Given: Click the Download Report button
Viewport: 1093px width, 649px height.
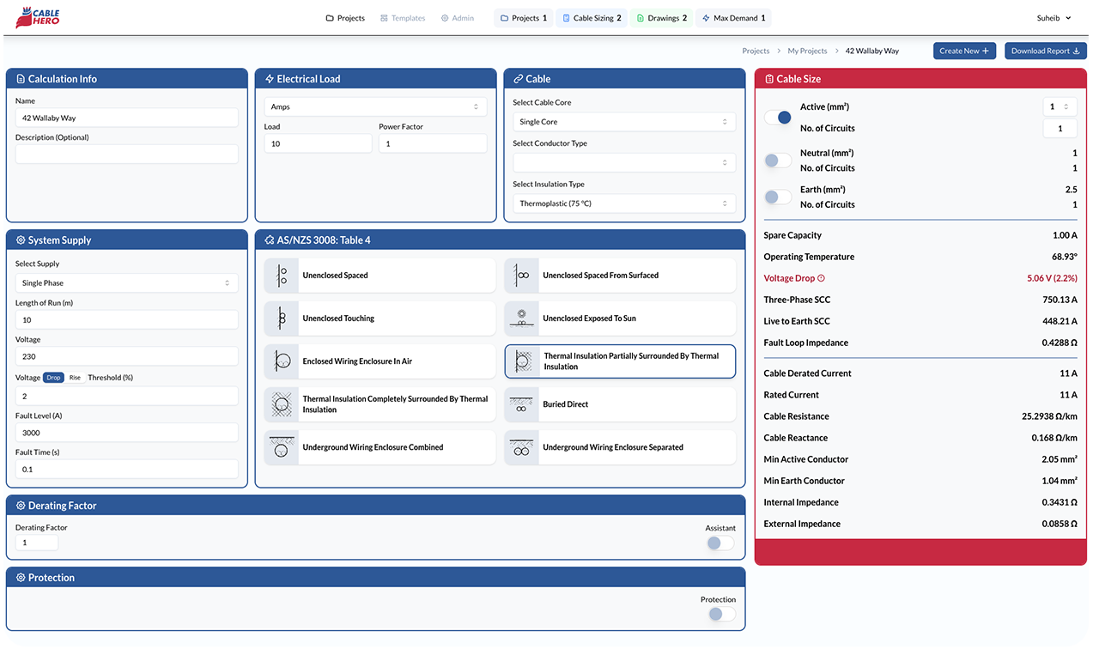Looking at the screenshot, I should pyautogui.click(x=1045, y=51).
